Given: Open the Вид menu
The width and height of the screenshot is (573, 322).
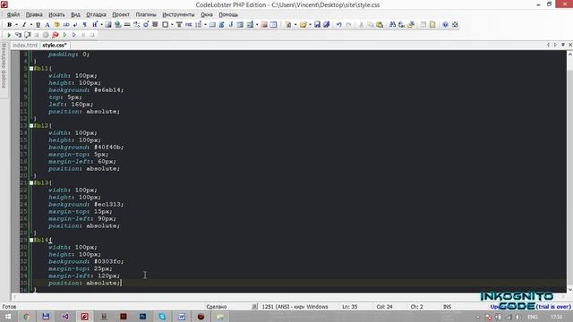Looking at the screenshot, I should (x=75, y=14).
